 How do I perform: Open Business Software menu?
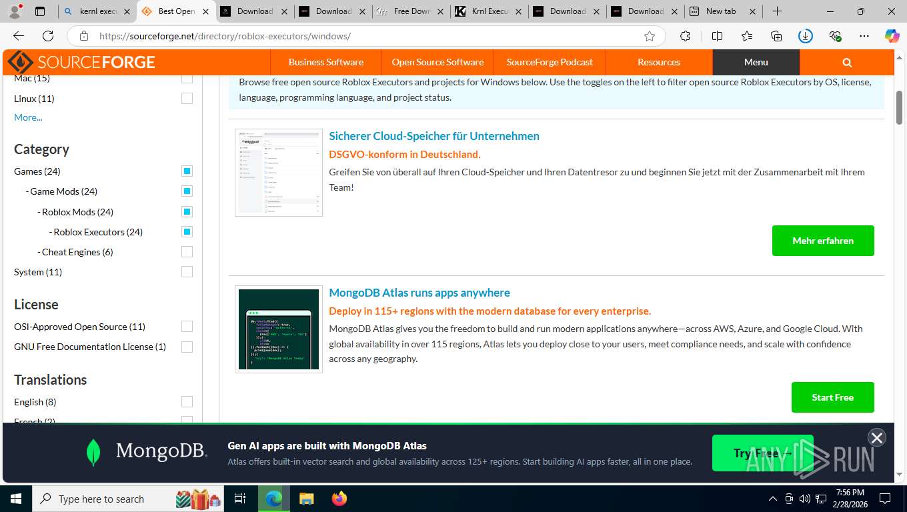[x=326, y=62]
